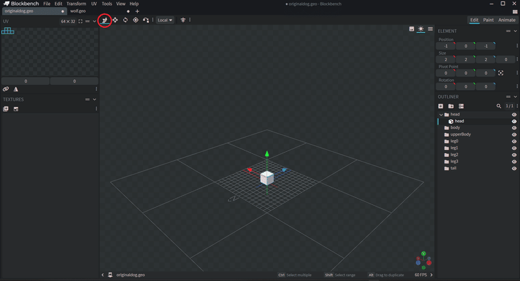Collapse the head group in Outliner
The width and height of the screenshot is (520, 281).
441,114
